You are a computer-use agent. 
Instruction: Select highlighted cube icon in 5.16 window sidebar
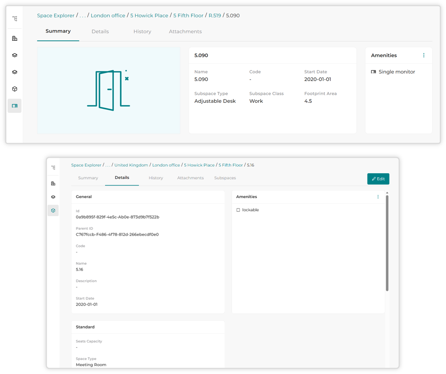pyautogui.click(x=53, y=211)
